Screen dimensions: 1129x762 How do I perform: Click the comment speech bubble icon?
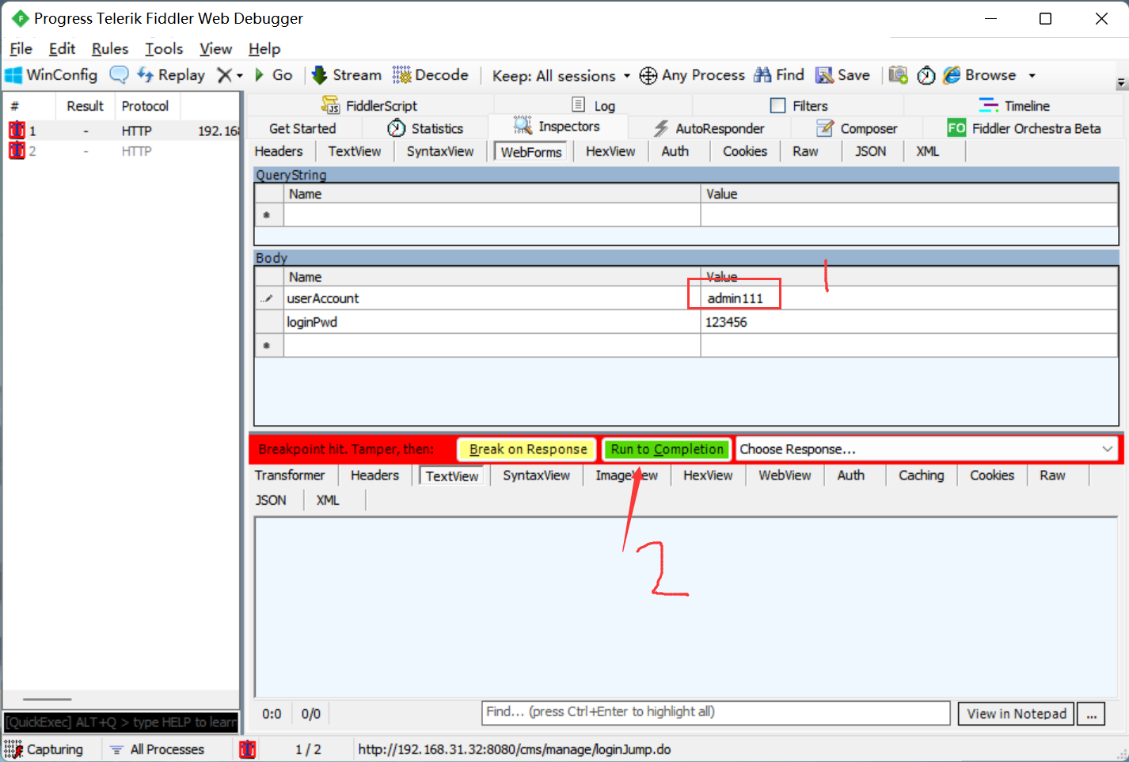pos(119,75)
